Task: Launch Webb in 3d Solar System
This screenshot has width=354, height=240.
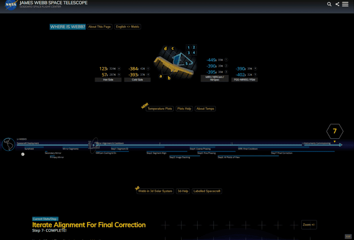Action: click(155, 191)
